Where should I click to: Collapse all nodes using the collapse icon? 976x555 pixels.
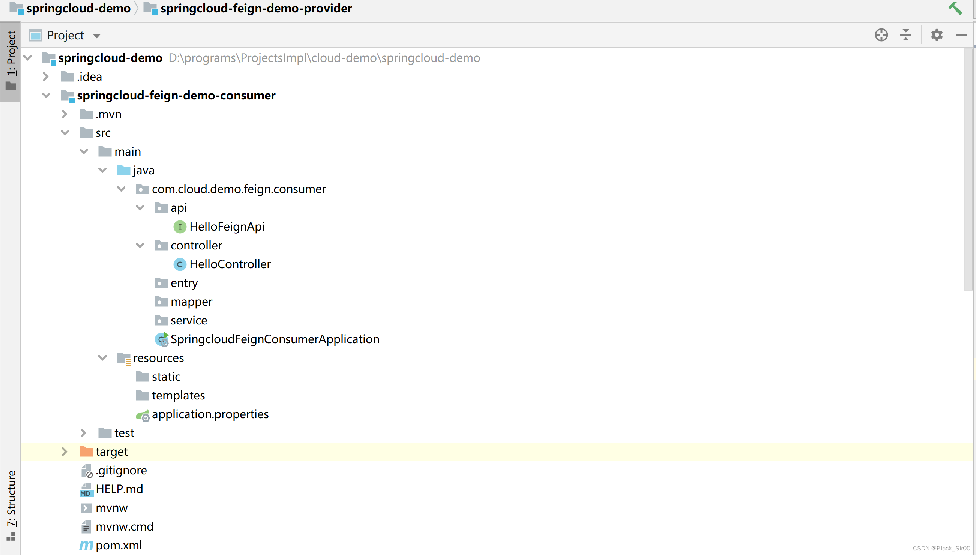click(906, 34)
